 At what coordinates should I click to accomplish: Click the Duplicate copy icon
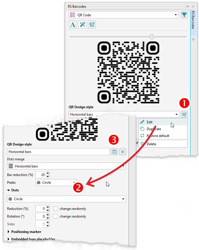point(142,129)
